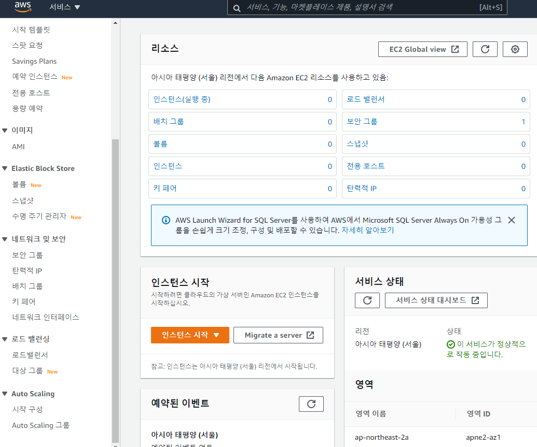Screen dimensions: 537x447
Task: Open 볼륨 under Elastic Block Store
Action: coord(19,184)
